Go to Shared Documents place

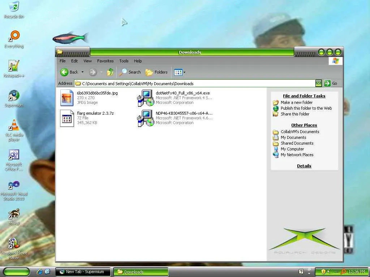point(297,143)
